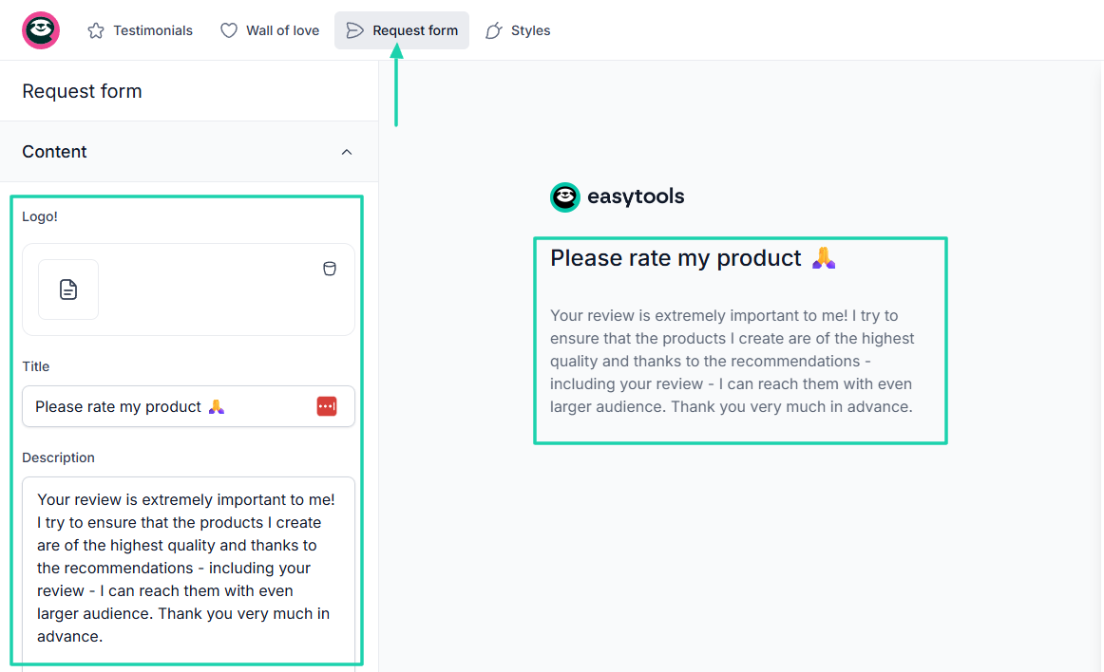Collapse the Content section with its chevron
The image size is (1104, 672).
(x=347, y=152)
